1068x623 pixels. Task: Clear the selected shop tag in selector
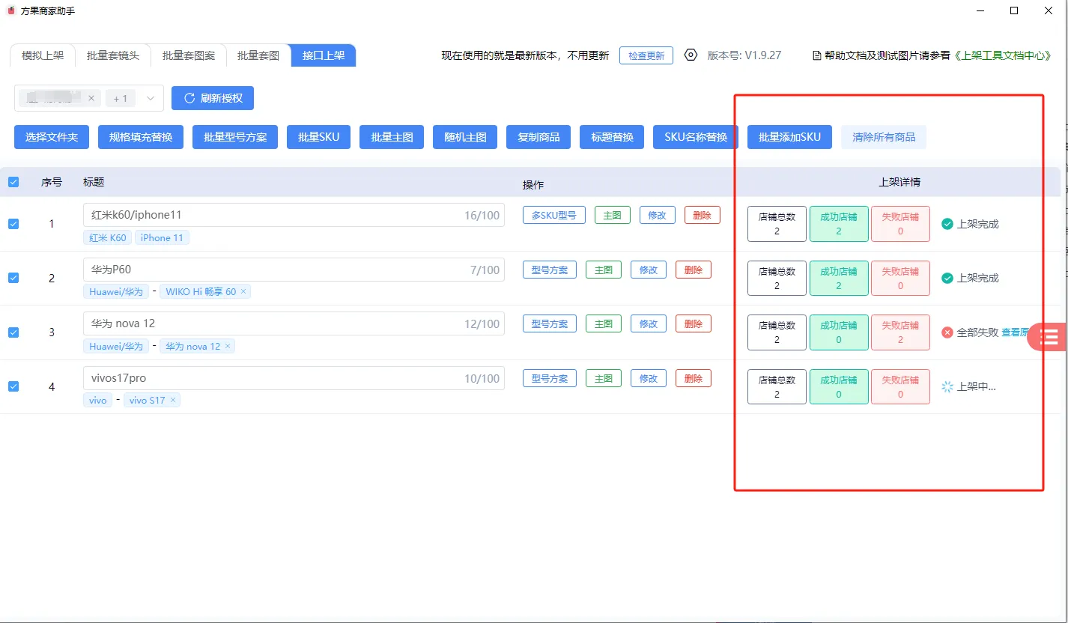pos(91,98)
